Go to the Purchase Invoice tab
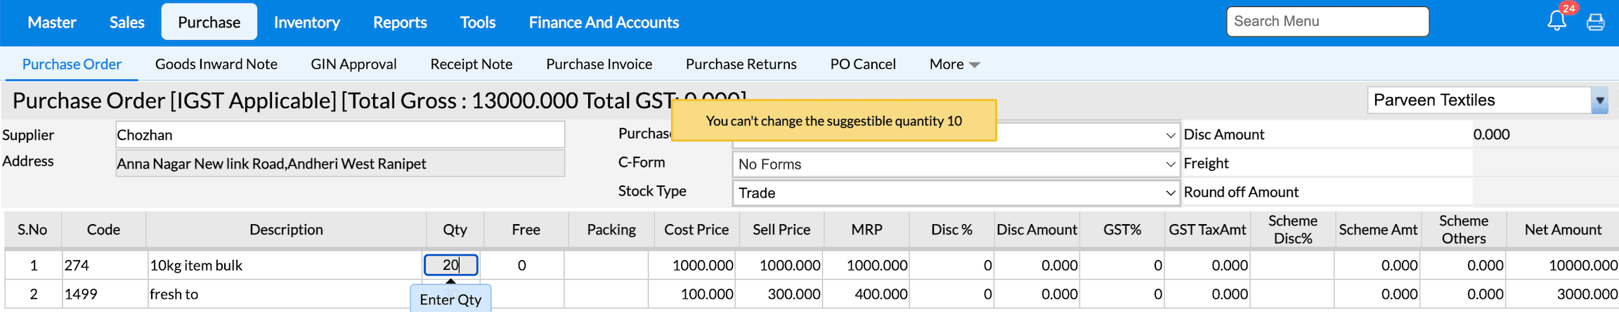 tap(599, 65)
